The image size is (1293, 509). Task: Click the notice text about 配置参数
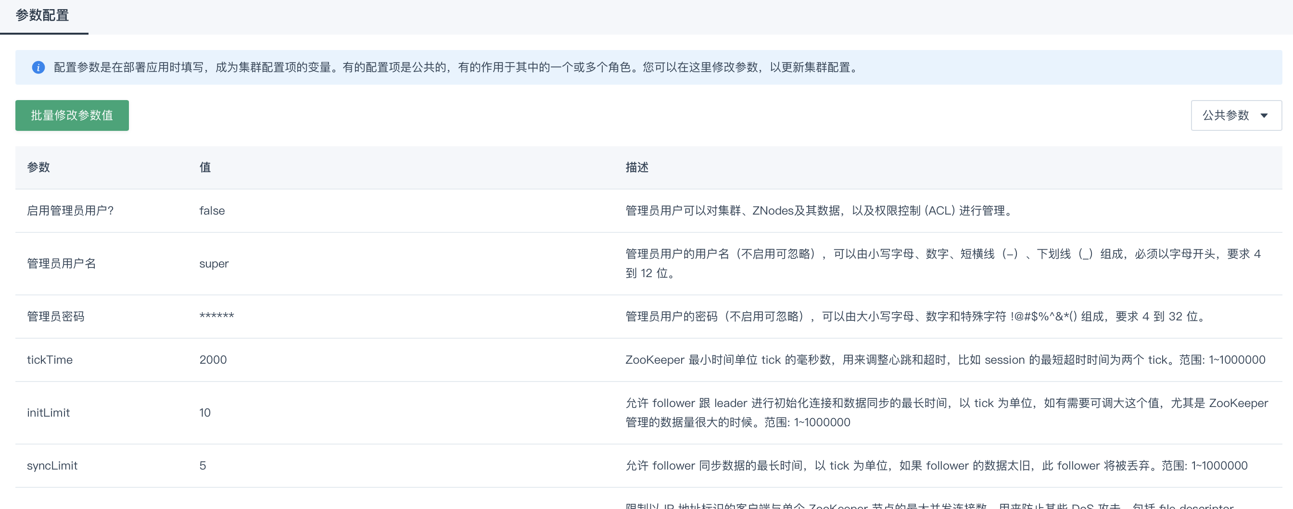pyautogui.click(x=457, y=67)
